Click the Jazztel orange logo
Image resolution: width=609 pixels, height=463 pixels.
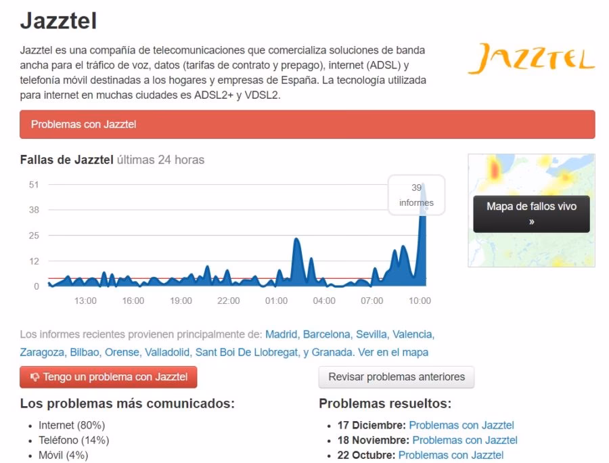[531, 59]
